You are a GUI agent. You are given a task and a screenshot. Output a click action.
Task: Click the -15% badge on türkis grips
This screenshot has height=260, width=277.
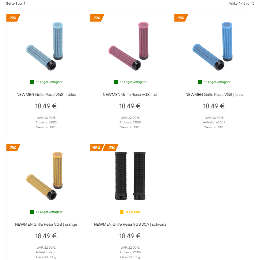13,18
